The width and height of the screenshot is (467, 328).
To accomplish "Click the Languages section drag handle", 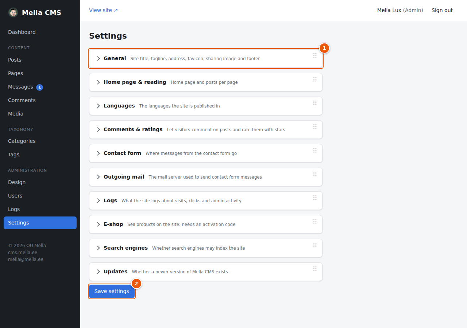I will pyautogui.click(x=315, y=103).
